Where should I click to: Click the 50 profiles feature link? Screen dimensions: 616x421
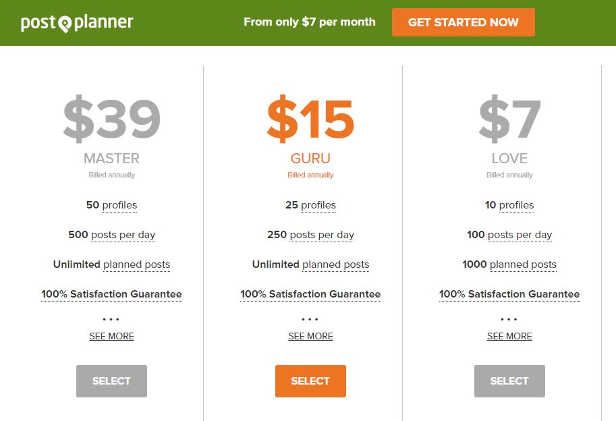pos(111,205)
